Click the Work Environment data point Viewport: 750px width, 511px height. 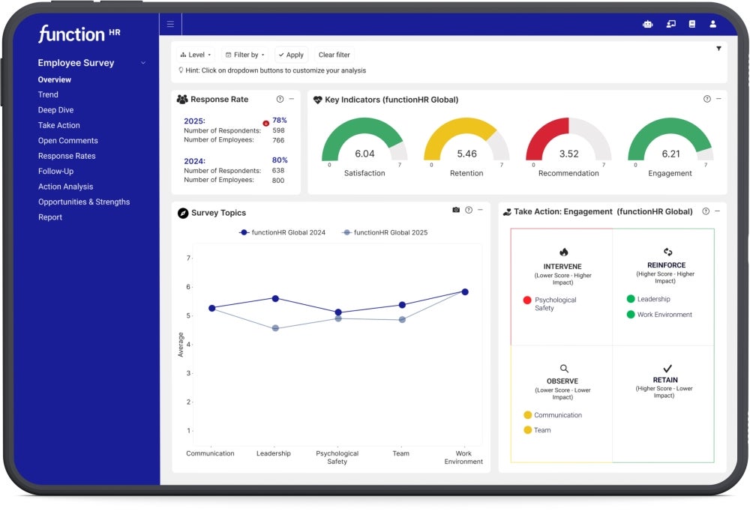click(465, 291)
